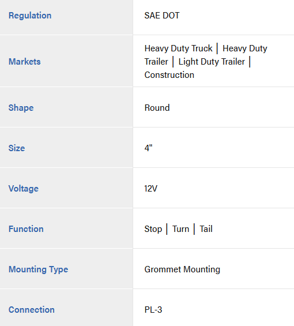
Task: Click the Voltage attribute label
Action: pyautogui.click(x=24, y=189)
